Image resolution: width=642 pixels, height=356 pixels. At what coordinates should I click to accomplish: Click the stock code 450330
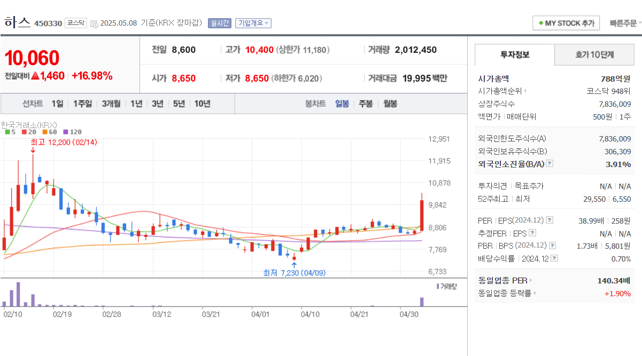pyautogui.click(x=48, y=23)
